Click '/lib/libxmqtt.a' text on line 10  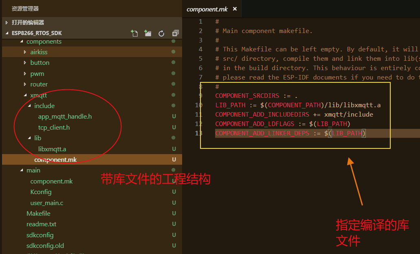352,105
